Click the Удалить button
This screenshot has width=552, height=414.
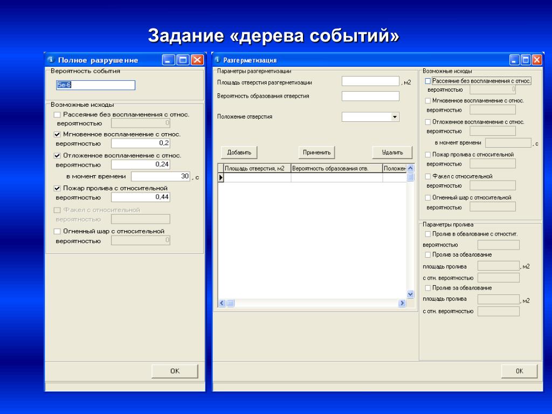pyautogui.click(x=392, y=153)
